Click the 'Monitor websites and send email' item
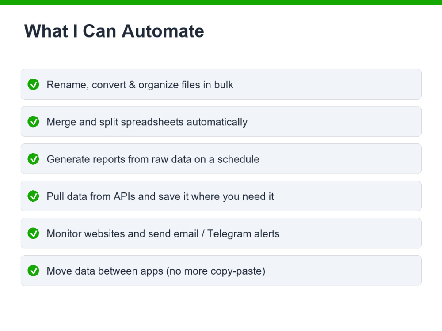 (221, 233)
